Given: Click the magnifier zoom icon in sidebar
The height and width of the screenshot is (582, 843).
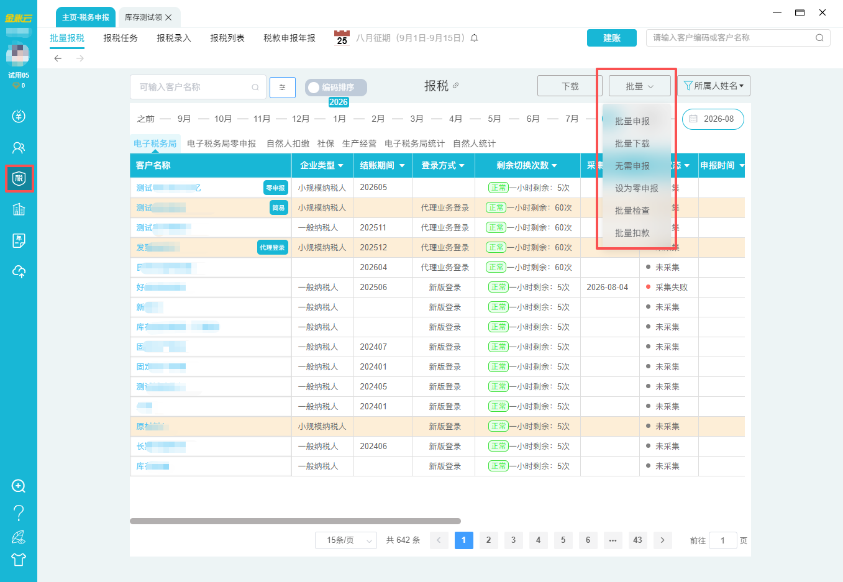Looking at the screenshot, I should (19, 486).
